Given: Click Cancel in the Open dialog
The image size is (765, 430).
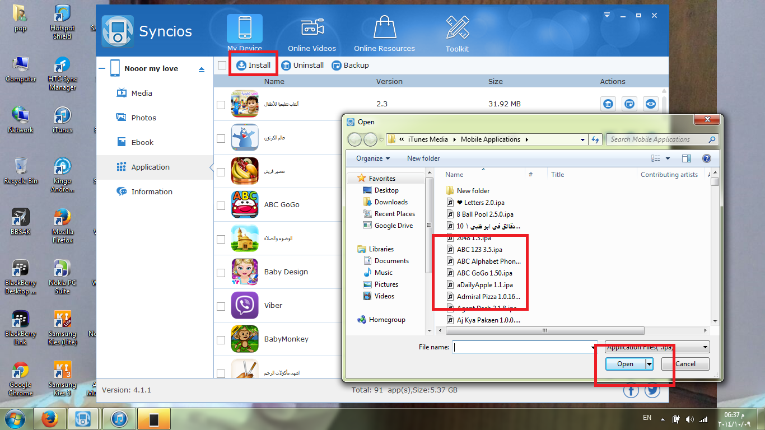Looking at the screenshot, I should pos(685,364).
